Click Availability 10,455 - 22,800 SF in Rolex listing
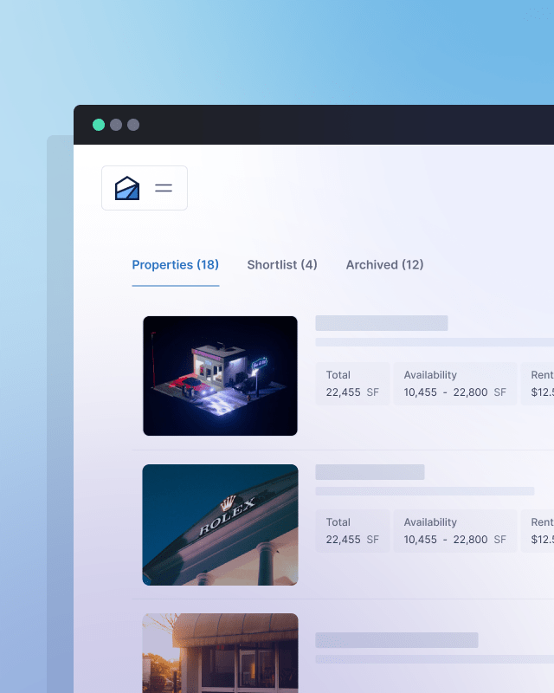The image size is (554, 693). pos(455,531)
